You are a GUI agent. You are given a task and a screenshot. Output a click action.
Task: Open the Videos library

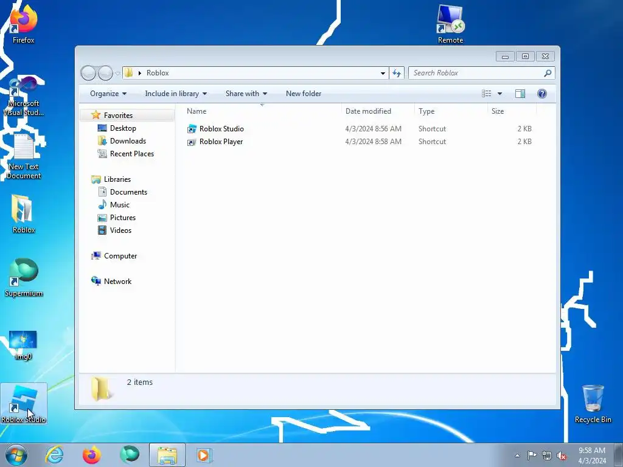click(x=120, y=230)
